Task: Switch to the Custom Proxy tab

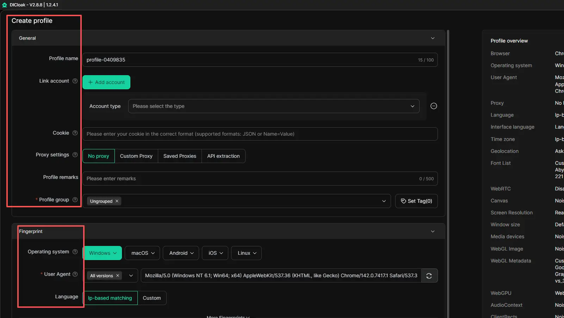Action: [136, 156]
